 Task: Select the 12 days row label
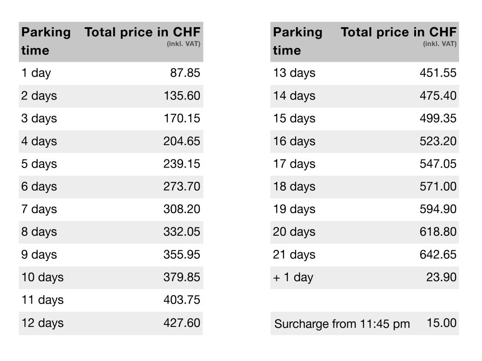[42, 323]
